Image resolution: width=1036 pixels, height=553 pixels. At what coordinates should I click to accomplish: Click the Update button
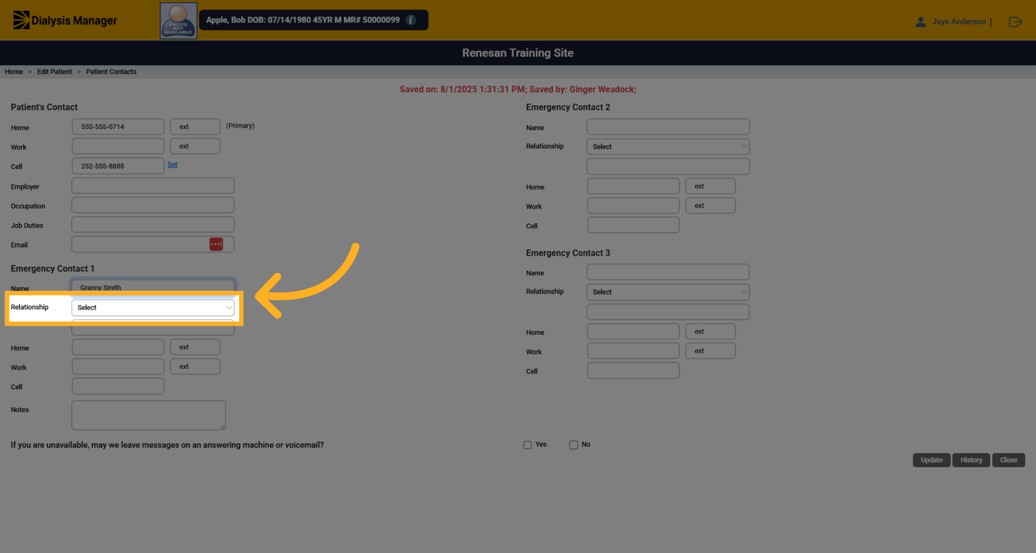click(x=932, y=460)
